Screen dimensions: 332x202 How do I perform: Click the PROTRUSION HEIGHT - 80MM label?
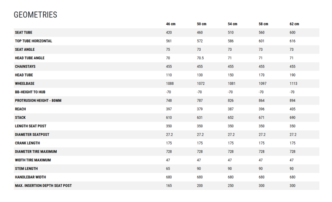38,100
